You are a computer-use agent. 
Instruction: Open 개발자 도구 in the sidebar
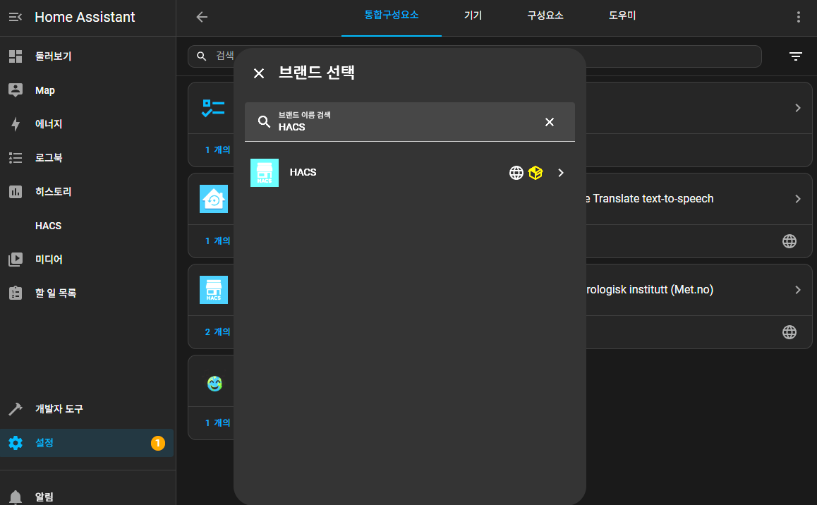coord(87,409)
